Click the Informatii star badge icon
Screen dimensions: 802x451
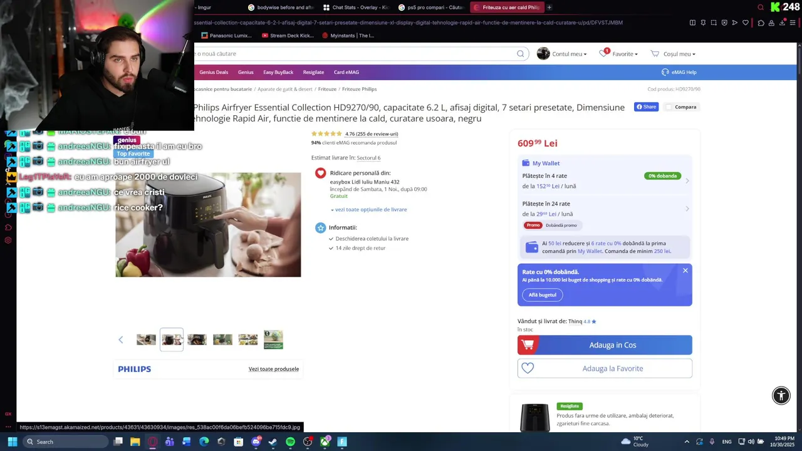pos(321,227)
